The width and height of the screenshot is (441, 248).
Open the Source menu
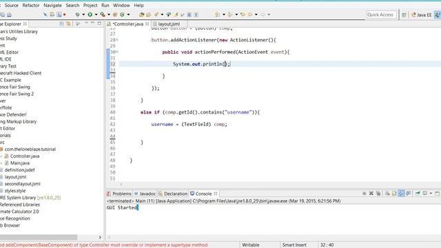(x=11, y=6)
